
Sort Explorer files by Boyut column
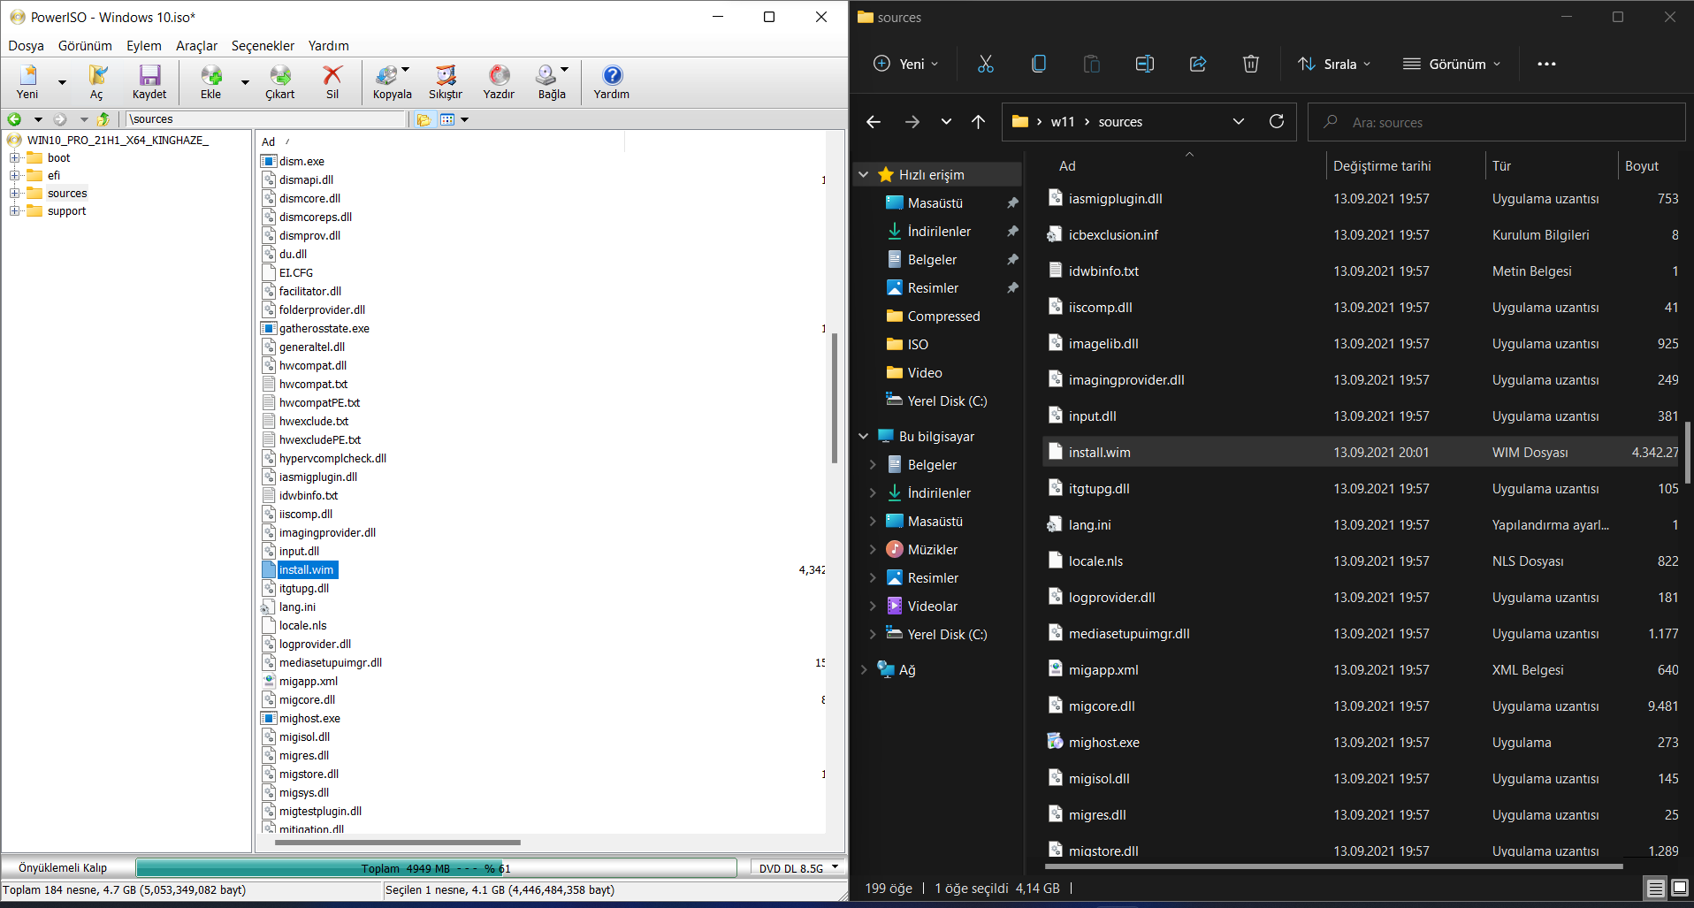pos(1642,166)
